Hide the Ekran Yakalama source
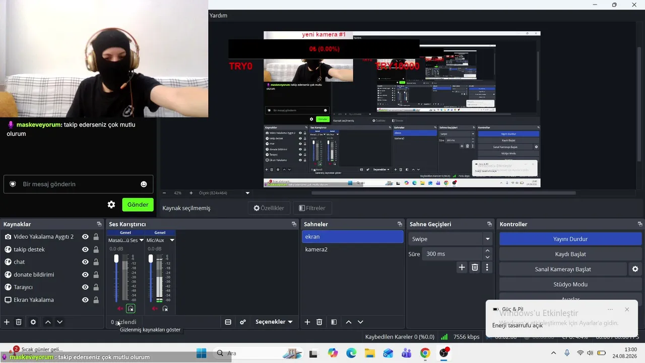Screen dimensions: 645x363 85,300
